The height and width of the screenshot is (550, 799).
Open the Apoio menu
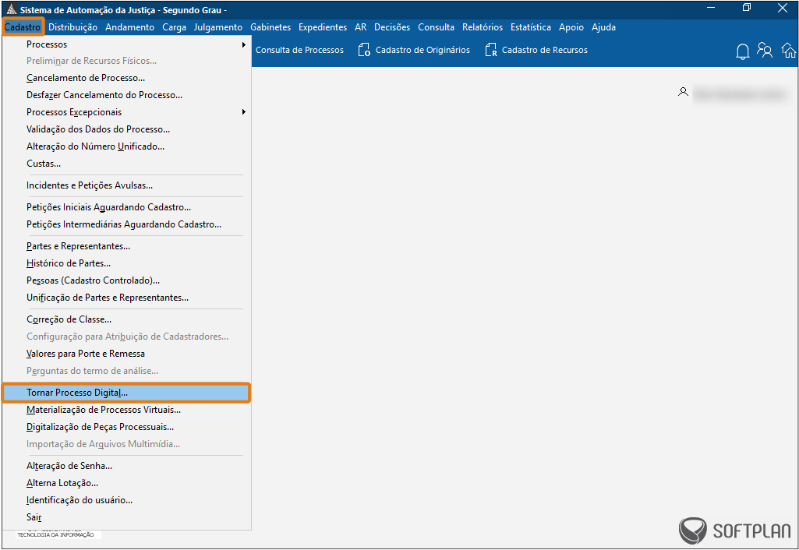pos(571,27)
